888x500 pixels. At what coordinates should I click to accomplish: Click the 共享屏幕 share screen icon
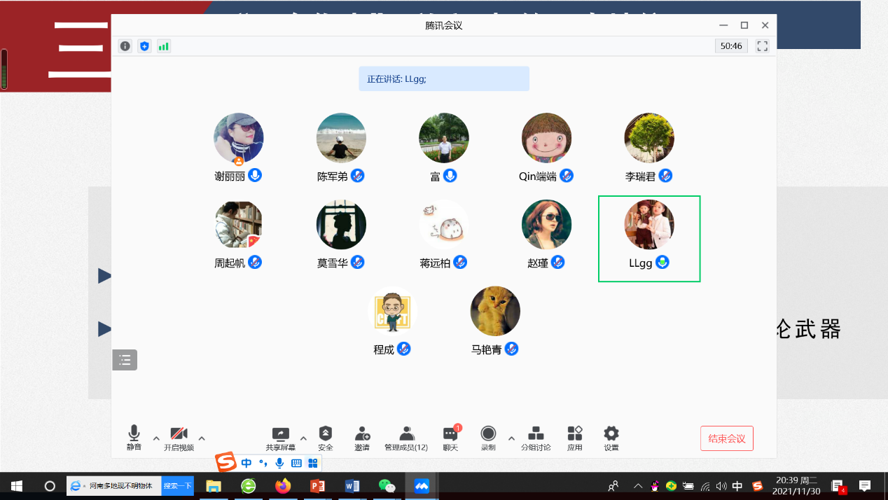(280, 439)
